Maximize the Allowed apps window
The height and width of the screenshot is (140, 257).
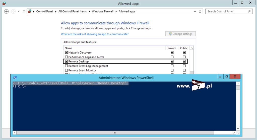(x=242, y=3)
